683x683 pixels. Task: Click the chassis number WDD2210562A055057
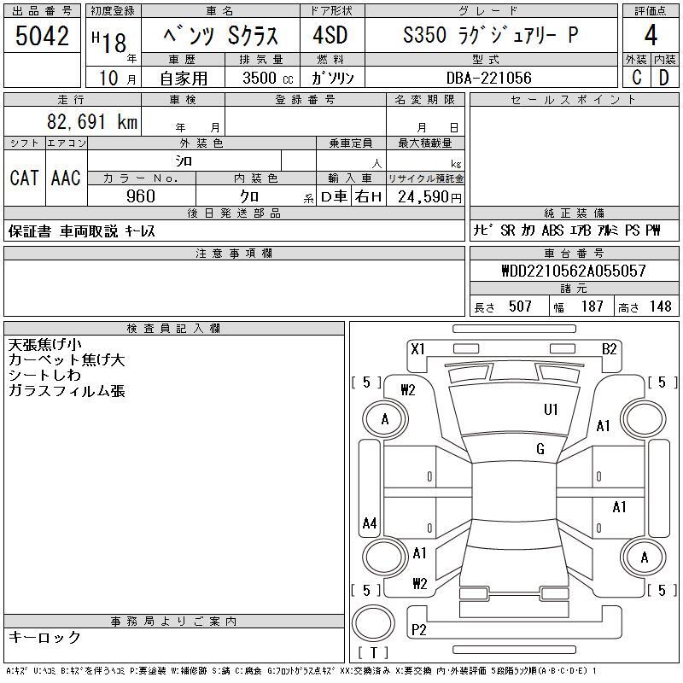pyautogui.click(x=574, y=271)
